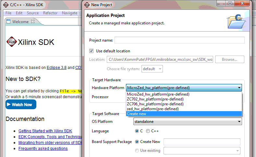Screen dimensions: 256x157
Task: Click the SDK icon in New Project title bar
Action: point(87,5)
